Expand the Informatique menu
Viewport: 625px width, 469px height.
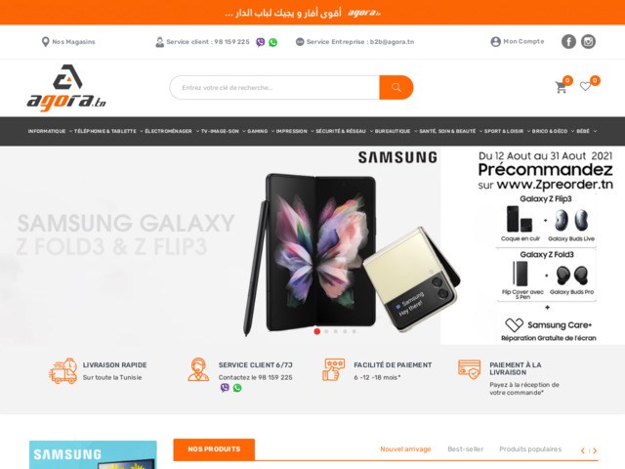click(50, 131)
